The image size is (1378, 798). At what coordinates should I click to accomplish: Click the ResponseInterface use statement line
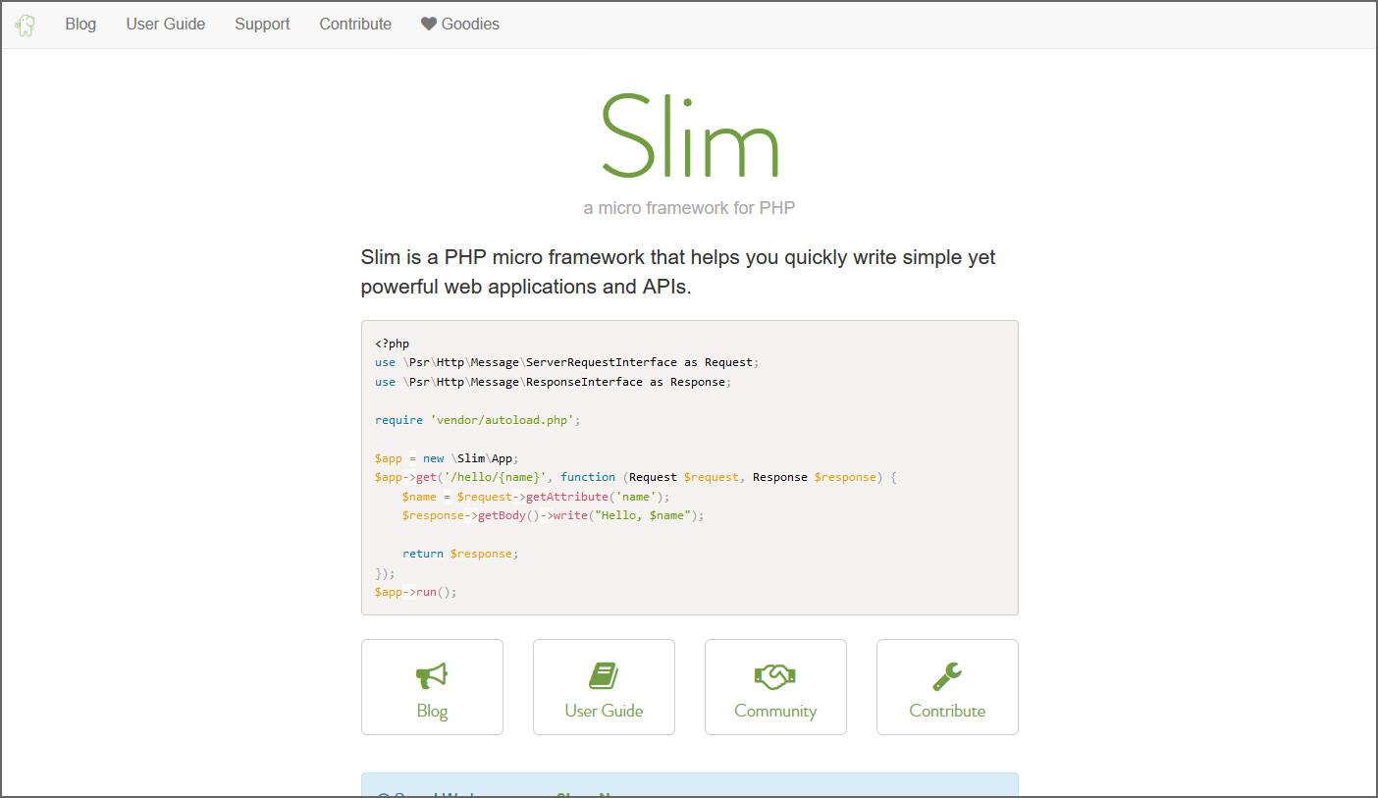click(x=554, y=382)
